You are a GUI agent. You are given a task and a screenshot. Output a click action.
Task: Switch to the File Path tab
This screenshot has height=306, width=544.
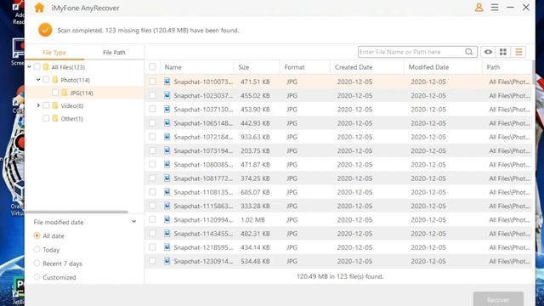(x=114, y=53)
